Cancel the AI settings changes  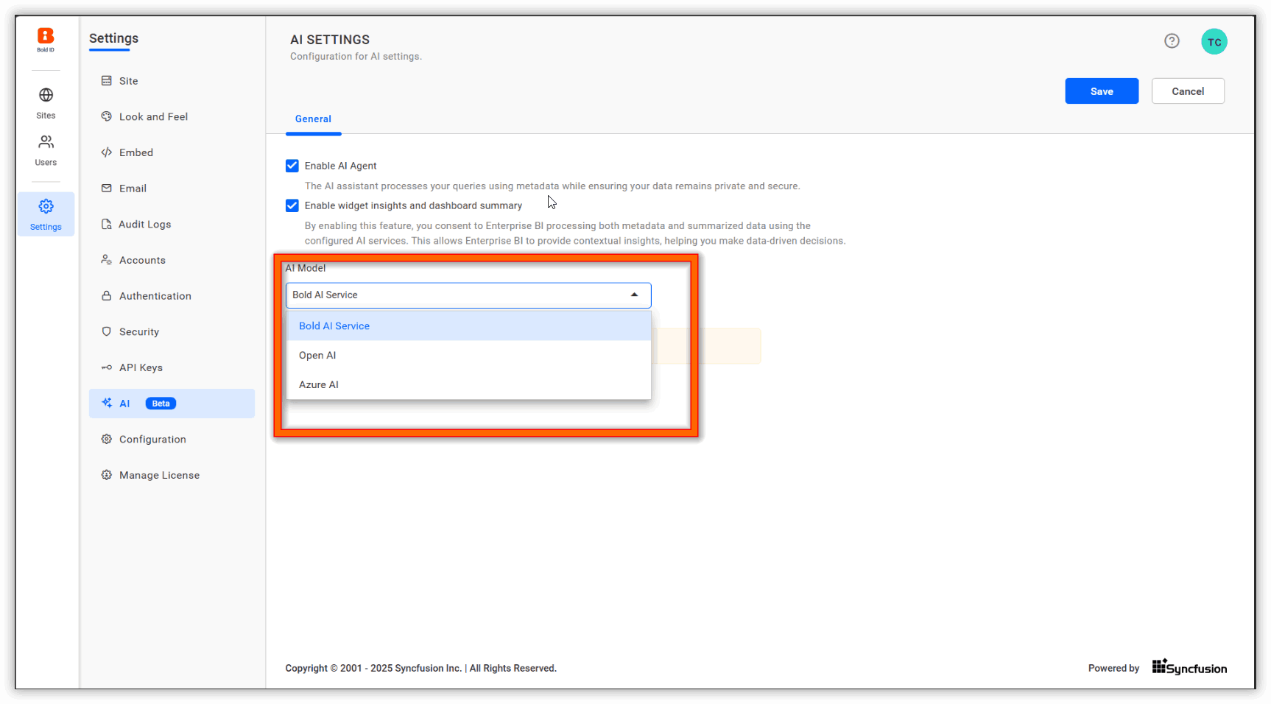coord(1188,91)
